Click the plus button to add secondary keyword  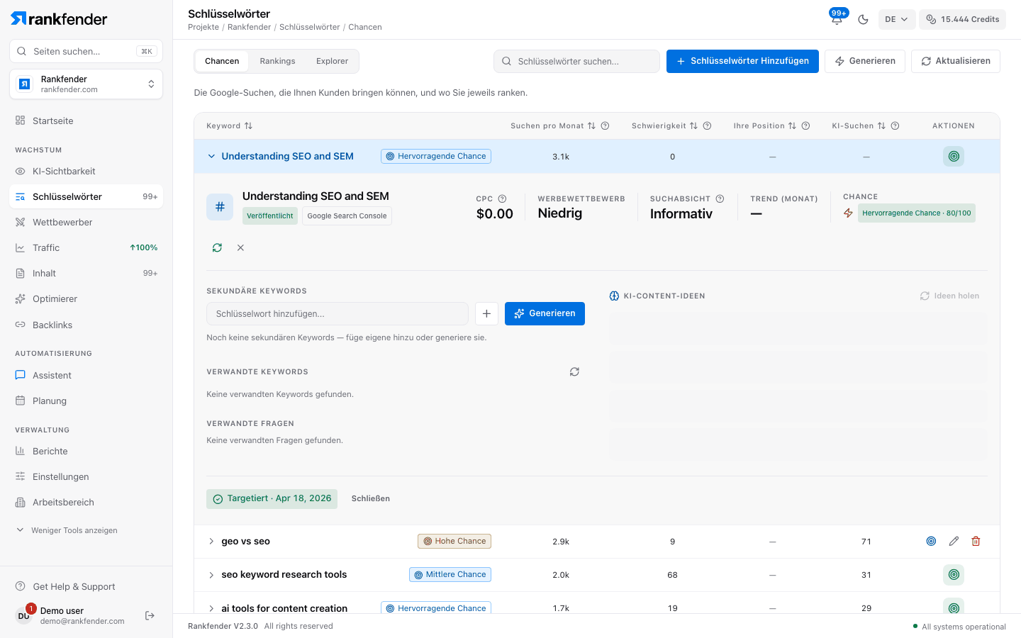click(x=486, y=313)
